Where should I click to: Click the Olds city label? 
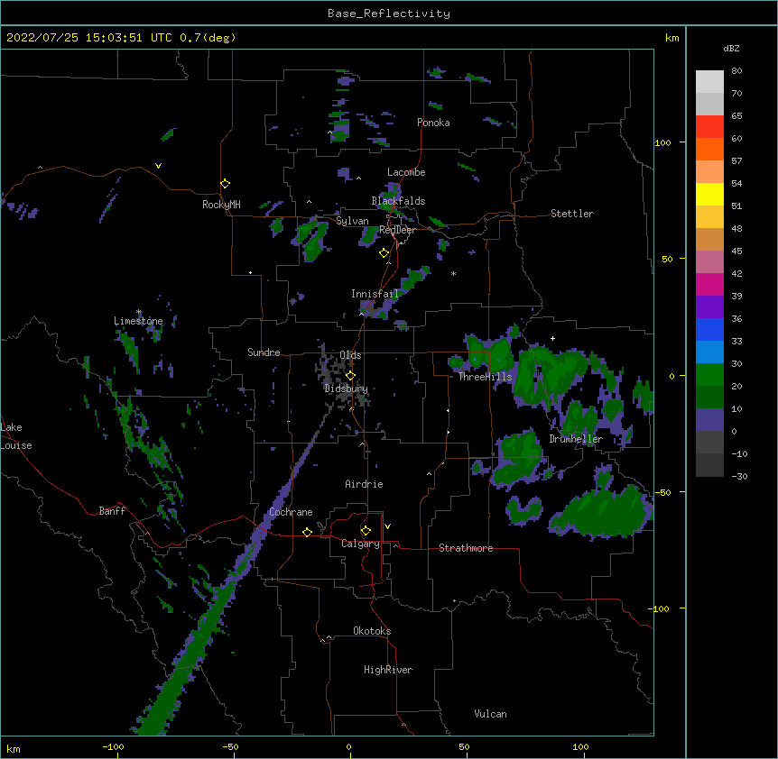pos(350,355)
